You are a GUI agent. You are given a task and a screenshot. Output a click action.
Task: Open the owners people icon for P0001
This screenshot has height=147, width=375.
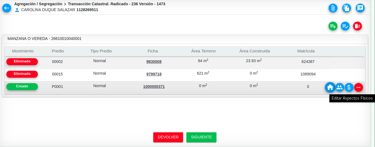(340, 88)
